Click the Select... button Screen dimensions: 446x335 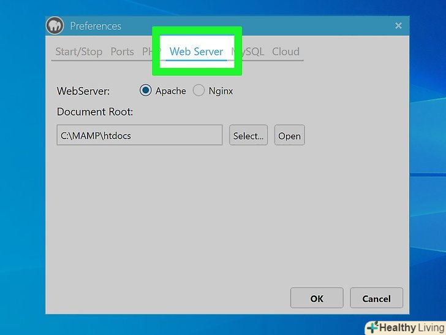(x=248, y=135)
